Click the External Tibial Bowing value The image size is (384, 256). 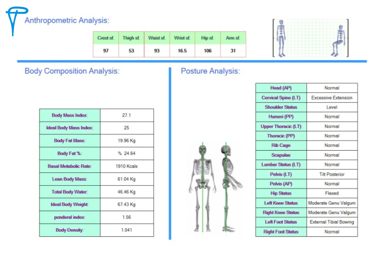[x=332, y=222]
